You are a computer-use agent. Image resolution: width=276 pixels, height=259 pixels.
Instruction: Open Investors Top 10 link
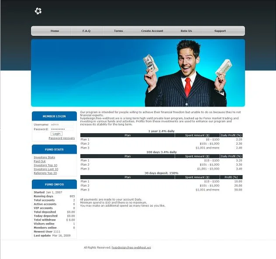point(45,166)
